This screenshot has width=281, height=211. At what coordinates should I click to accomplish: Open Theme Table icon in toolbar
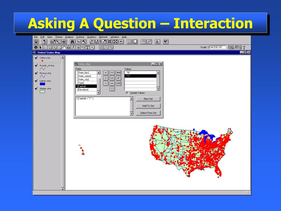pos(64,42)
